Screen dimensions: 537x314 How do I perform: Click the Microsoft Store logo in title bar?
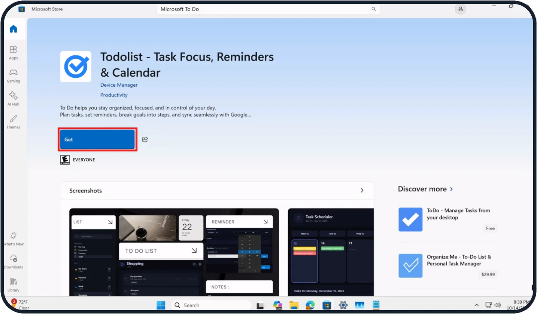[22, 9]
